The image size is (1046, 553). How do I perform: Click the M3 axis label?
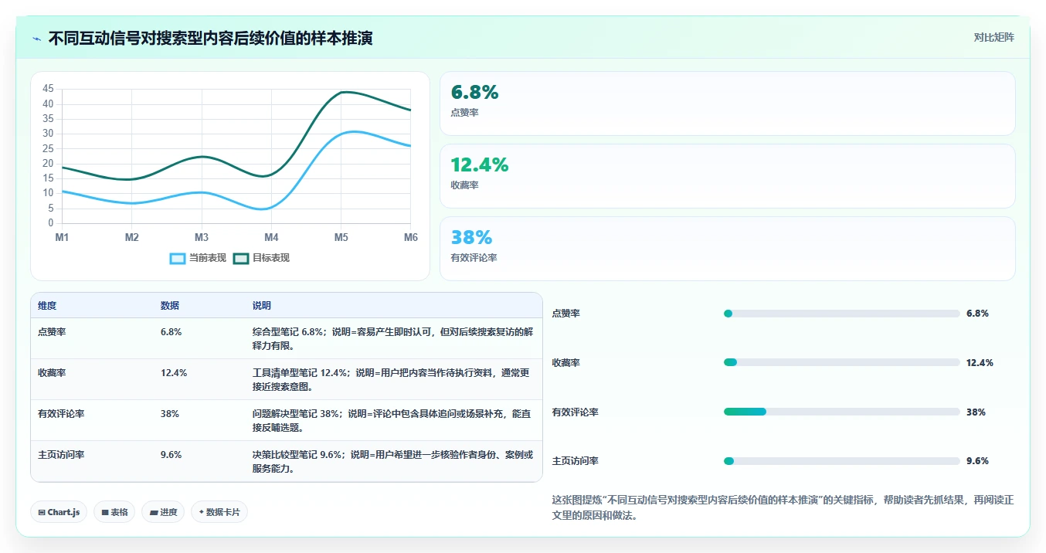tap(202, 237)
